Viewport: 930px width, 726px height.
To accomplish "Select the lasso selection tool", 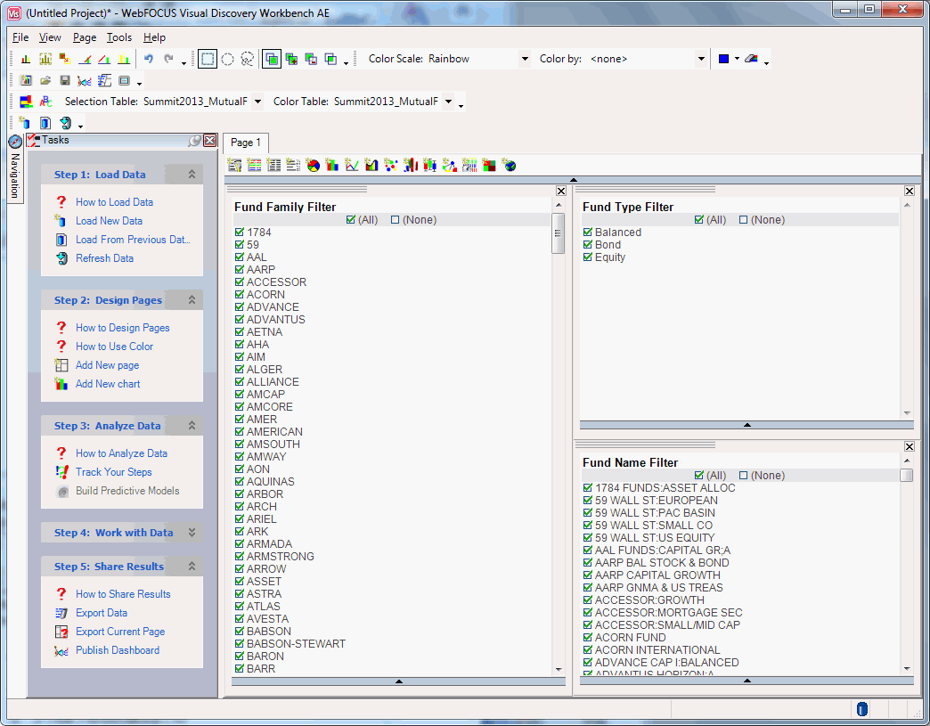I will pos(248,59).
